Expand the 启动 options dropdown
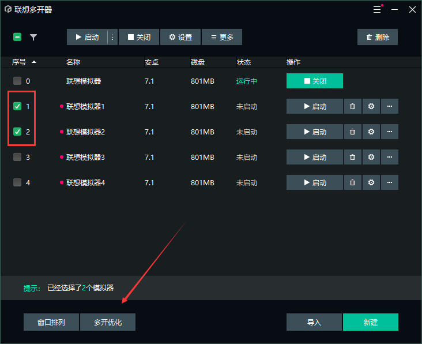 [x=112, y=37]
